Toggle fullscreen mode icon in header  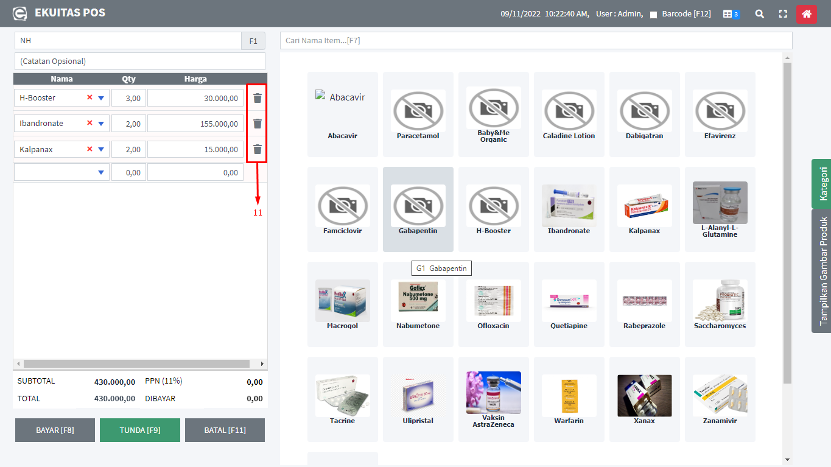coord(783,13)
